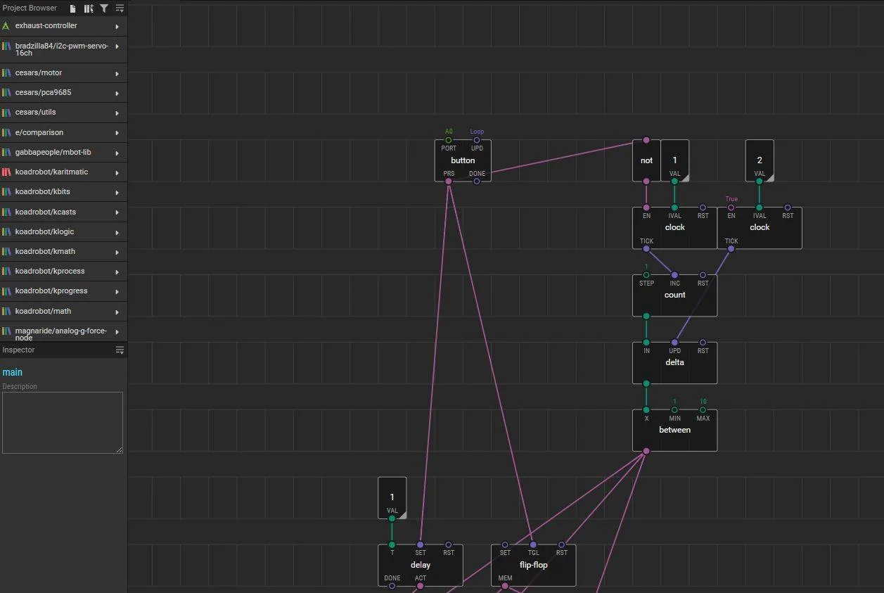Click the add library icon
884x593 pixels.
tap(89, 8)
